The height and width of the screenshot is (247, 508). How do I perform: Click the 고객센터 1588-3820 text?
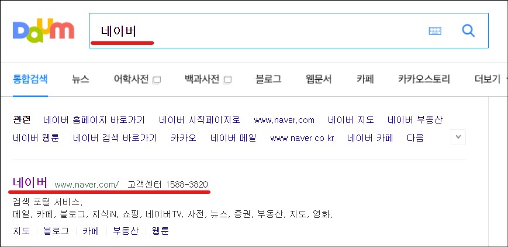168,184
